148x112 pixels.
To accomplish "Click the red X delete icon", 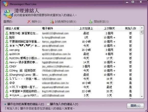I will pyautogui.click(x=29, y=22).
